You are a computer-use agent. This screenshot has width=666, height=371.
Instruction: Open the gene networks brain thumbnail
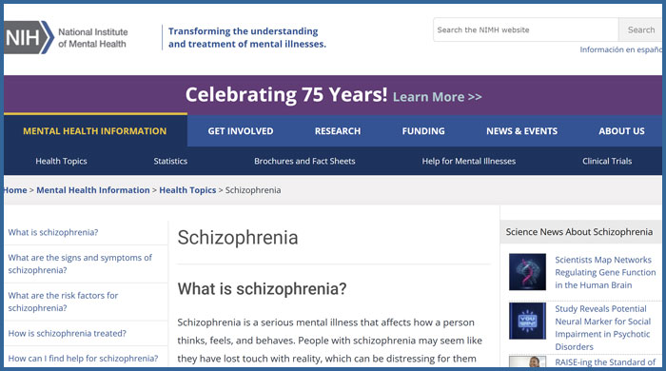tap(527, 272)
